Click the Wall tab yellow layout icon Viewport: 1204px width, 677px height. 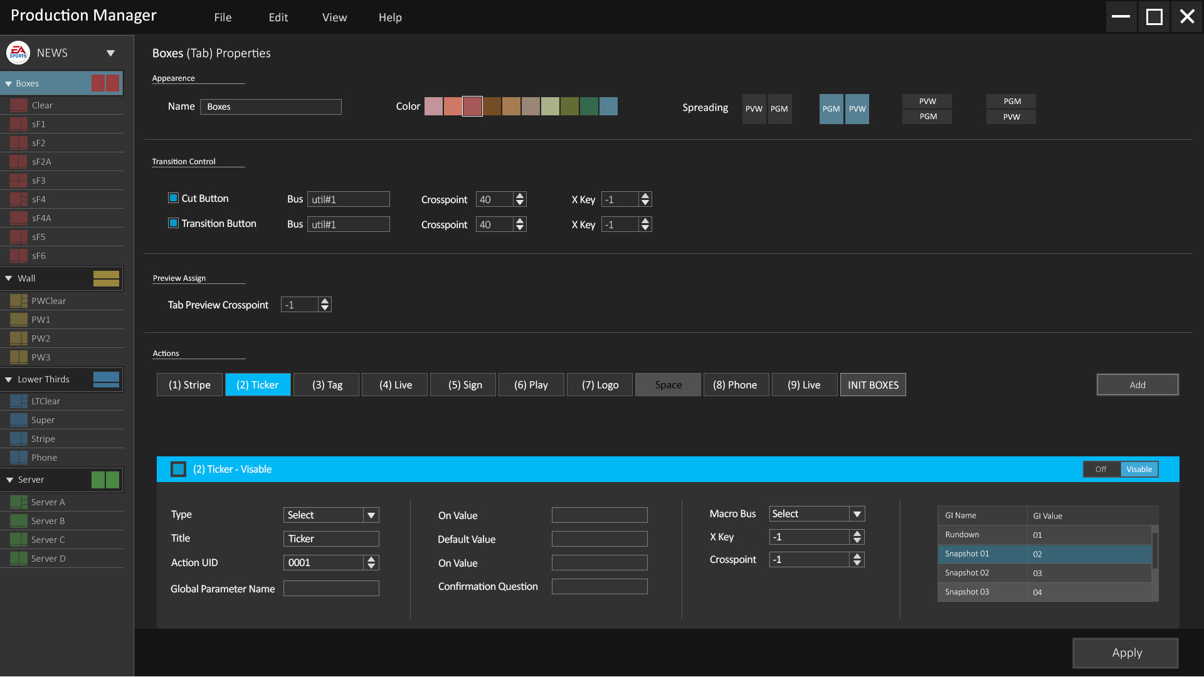[x=106, y=278]
